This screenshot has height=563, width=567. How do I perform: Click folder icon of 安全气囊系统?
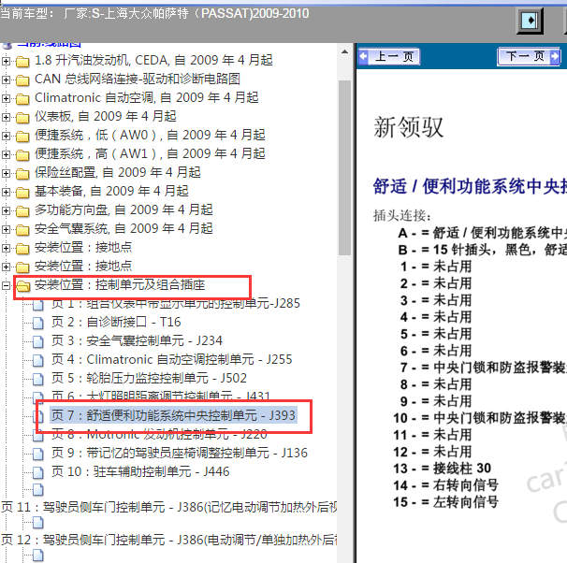22,230
